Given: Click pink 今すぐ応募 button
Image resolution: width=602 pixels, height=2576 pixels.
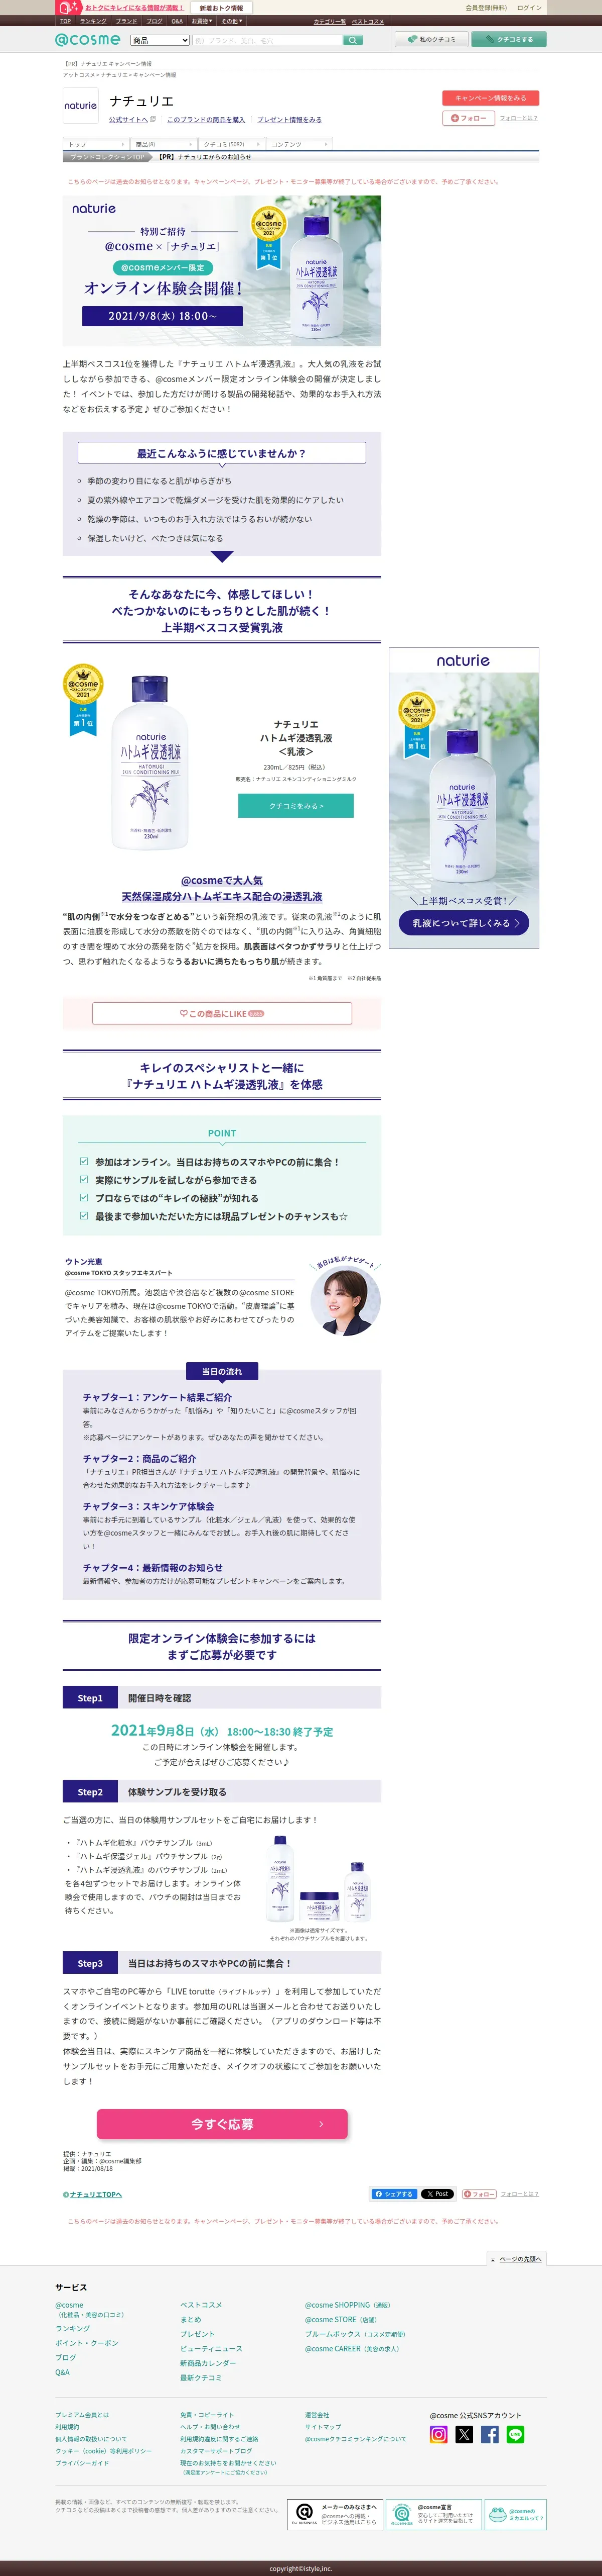Looking at the screenshot, I should (x=222, y=2124).
